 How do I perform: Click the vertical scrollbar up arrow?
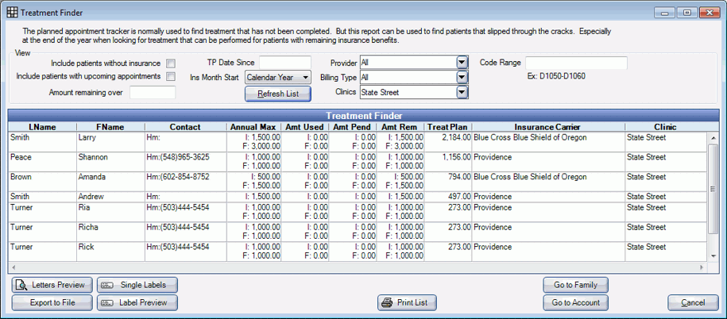point(713,137)
